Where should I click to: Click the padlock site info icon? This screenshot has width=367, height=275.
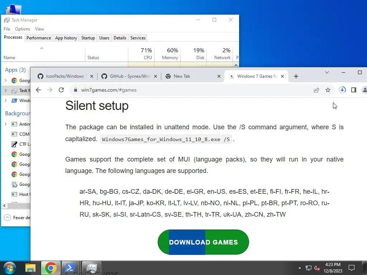(x=75, y=90)
